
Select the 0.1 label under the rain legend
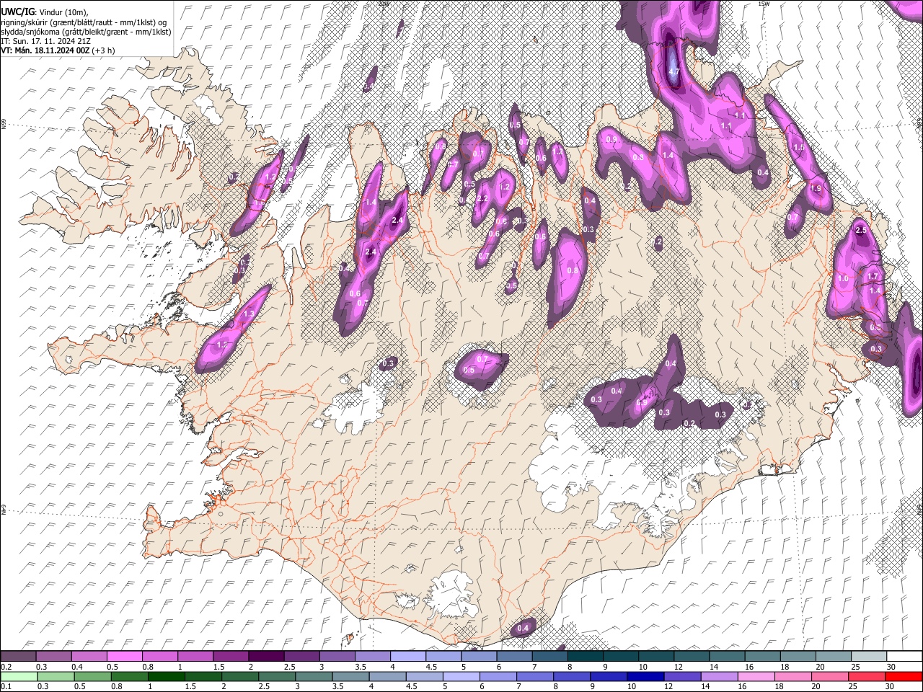point(4,687)
